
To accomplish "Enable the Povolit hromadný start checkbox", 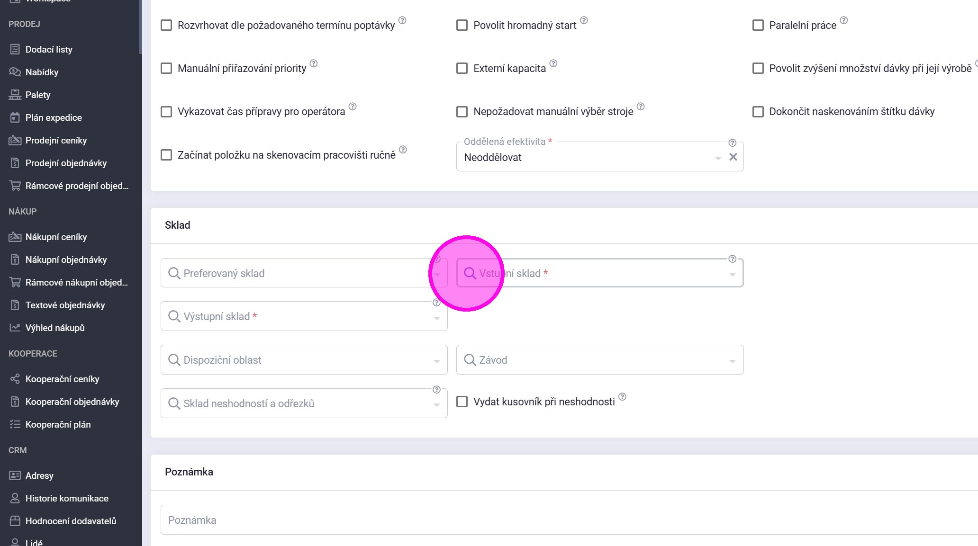I will pyautogui.click(x=462, y=25).
